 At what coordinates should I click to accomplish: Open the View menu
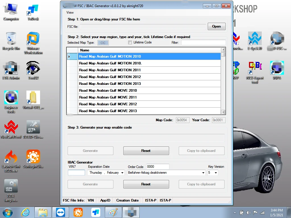pos(70,12)
